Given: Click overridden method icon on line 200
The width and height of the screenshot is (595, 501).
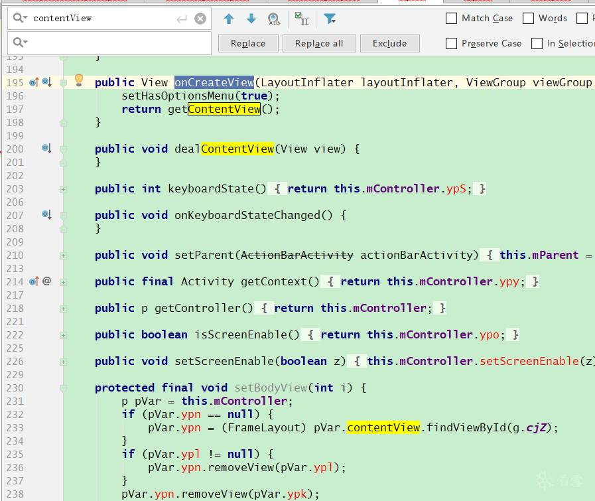Looking at the screenshot, I should pyautogui.click(x=46, y=149).
